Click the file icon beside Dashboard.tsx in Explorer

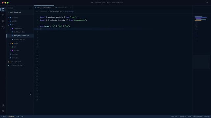(13, 32)
